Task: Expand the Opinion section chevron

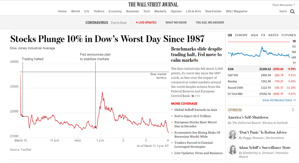Action: [x=293, y=110]
